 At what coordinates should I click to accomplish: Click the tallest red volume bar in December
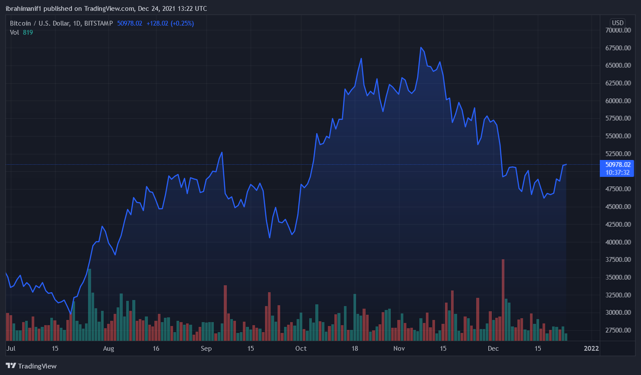pos(503,299)
